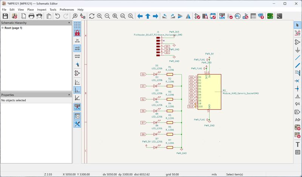Open the scripting console
This screenshot has height=177, width=302.
[279, 16]
